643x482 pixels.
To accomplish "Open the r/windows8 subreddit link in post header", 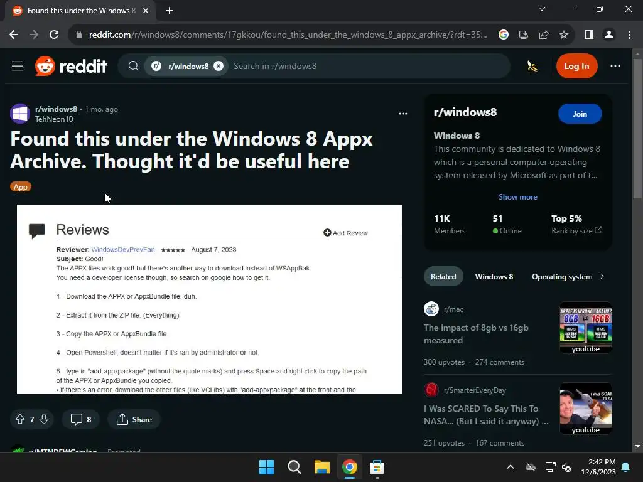I will (x=56, y=109).
